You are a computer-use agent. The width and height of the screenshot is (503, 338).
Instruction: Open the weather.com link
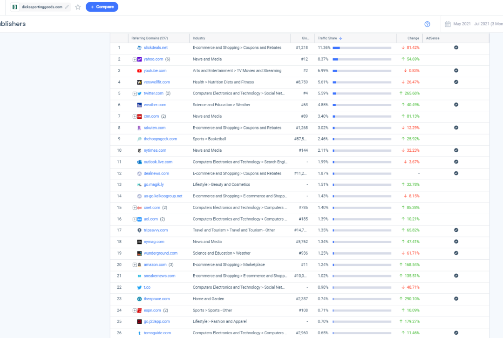[155, 105]
